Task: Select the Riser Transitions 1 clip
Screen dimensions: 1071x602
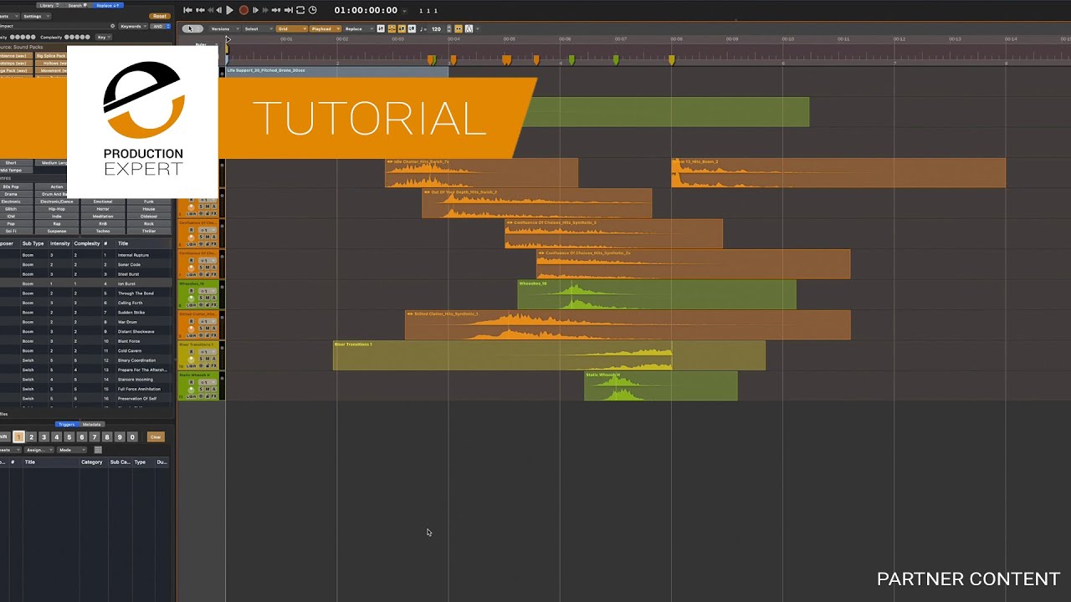Action: (549, 355)
